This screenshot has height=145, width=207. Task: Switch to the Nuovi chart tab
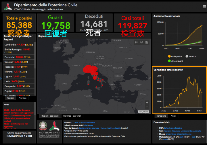click(174, 116)
